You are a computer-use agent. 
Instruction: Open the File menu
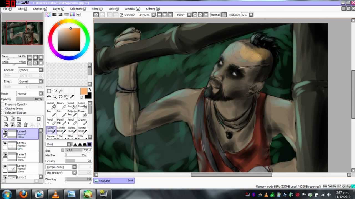(x=7, y=9)
